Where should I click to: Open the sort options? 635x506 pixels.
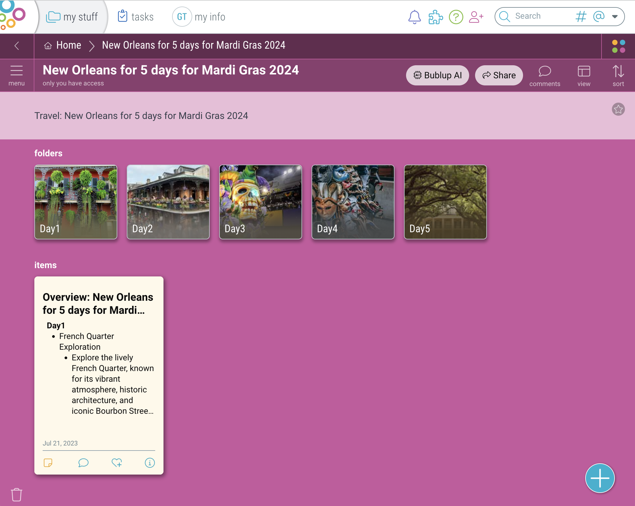point(618,75)
